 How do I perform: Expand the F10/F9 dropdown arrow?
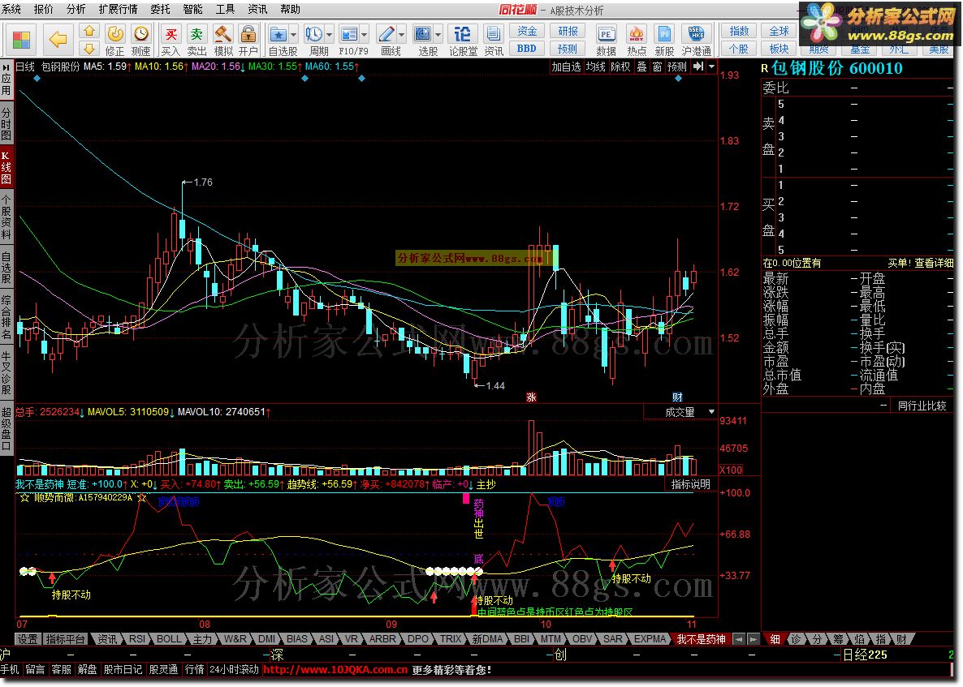(x=365, y=34)
